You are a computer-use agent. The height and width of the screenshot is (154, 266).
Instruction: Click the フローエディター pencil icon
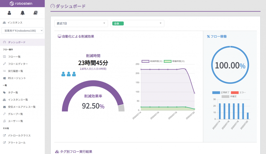pos(4,64)
